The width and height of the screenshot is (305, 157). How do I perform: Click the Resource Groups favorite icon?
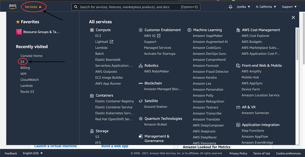pyautogui.click(x=19, y=32)
